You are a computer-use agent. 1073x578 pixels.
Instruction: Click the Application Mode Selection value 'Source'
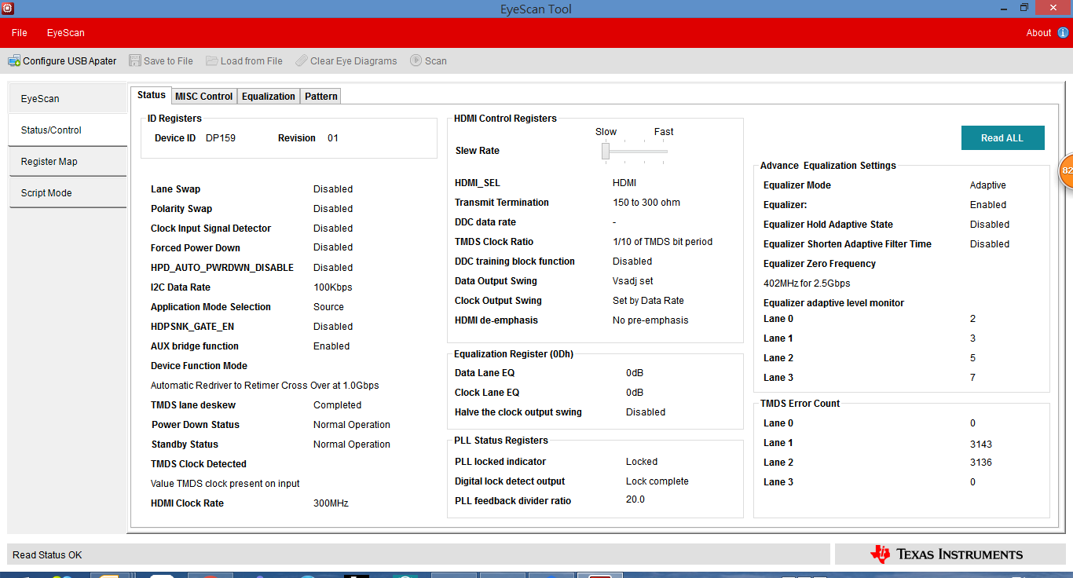point(328,307)
